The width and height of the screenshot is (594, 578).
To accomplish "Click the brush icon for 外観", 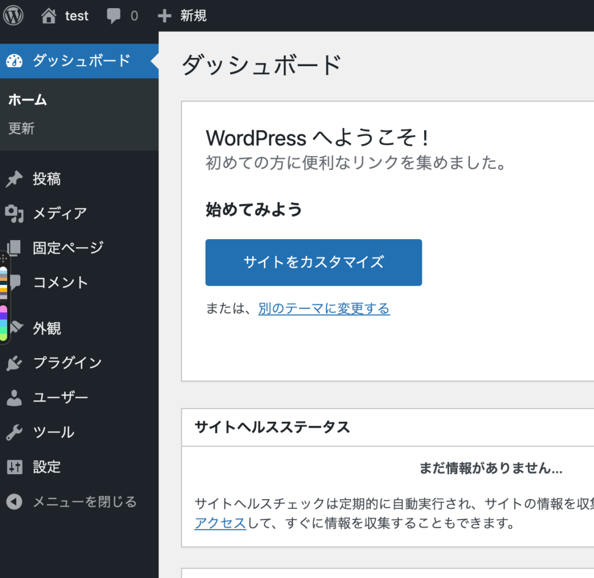I will [17, 327].
